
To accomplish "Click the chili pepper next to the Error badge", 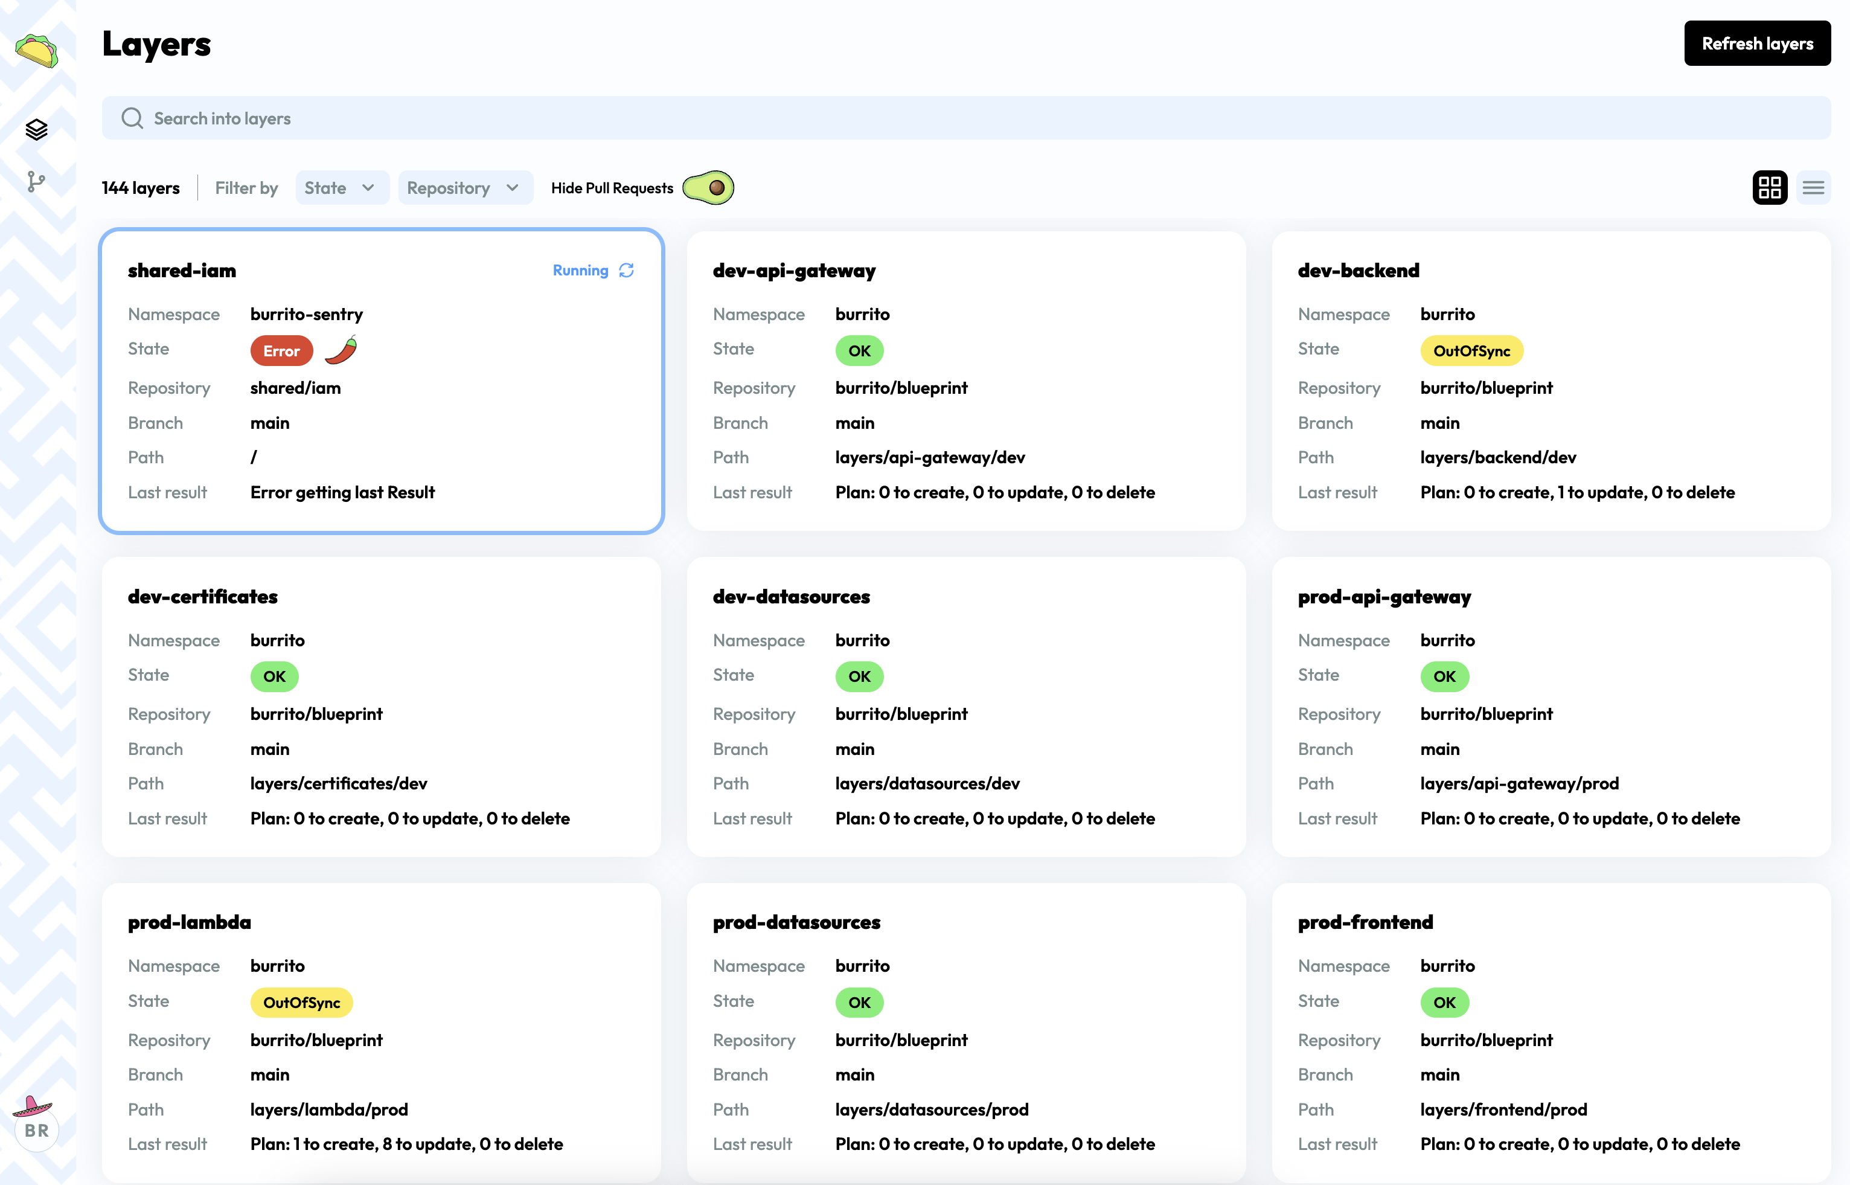I will tap(339, 350).
